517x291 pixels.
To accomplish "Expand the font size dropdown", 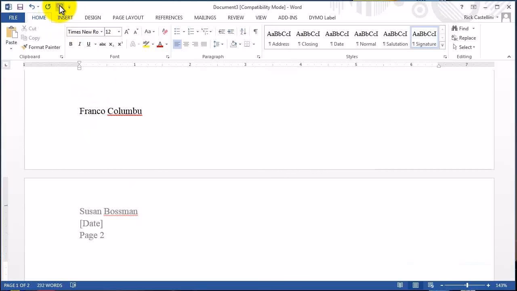I will click(x=119, y=32).
